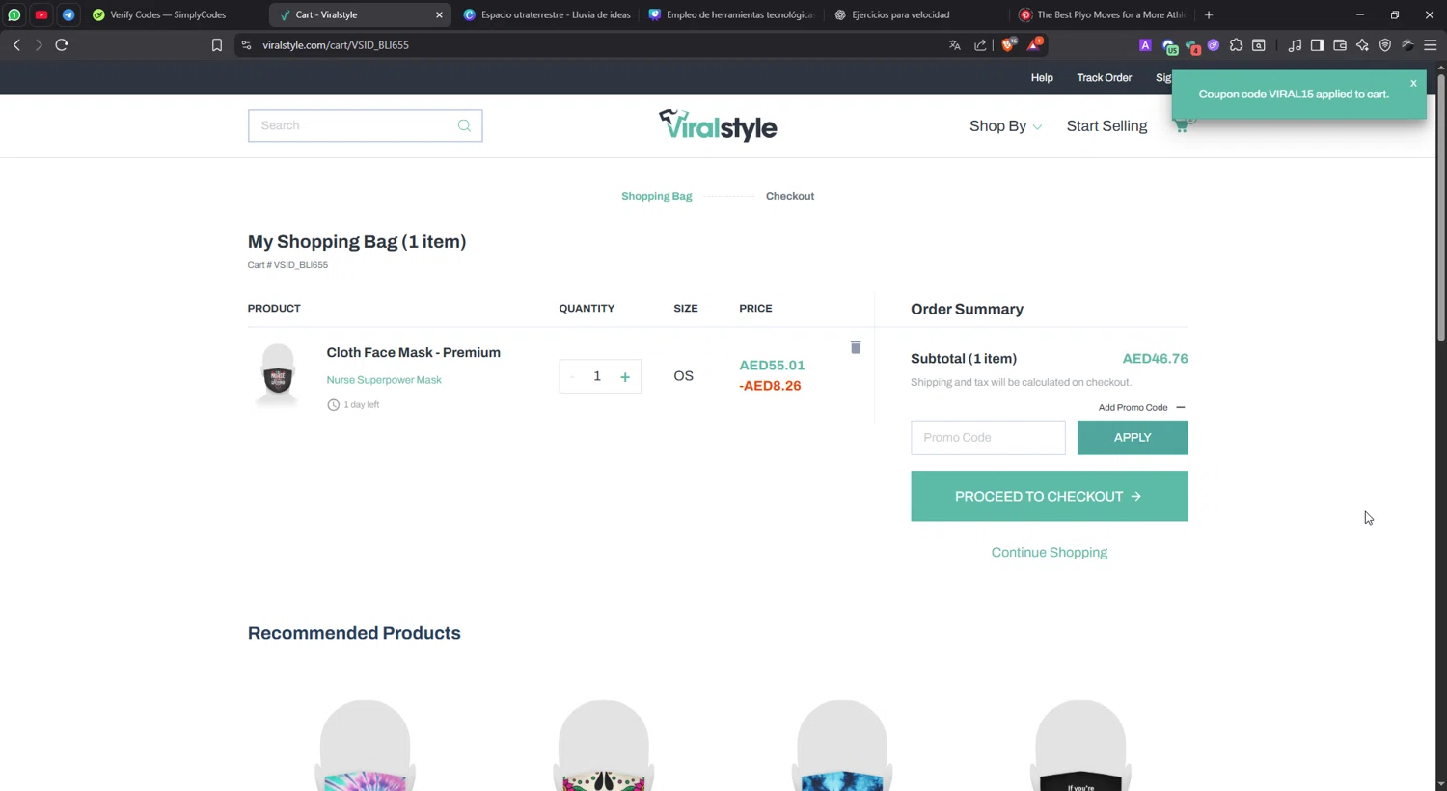The width and height of the screenshot is (1447, 791).
Task: Bookmark this page
Action: click(x=217, y=45)
